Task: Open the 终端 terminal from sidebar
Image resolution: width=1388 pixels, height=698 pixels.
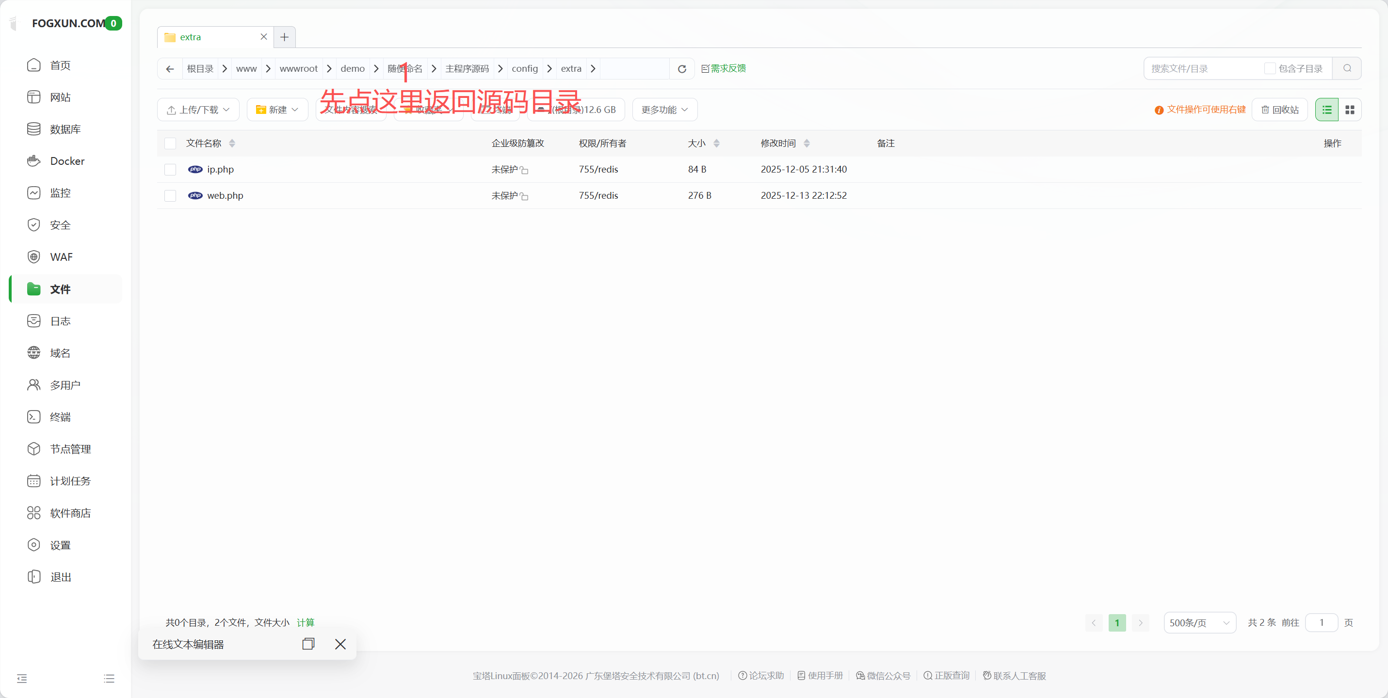Action: tap(60, 416)
